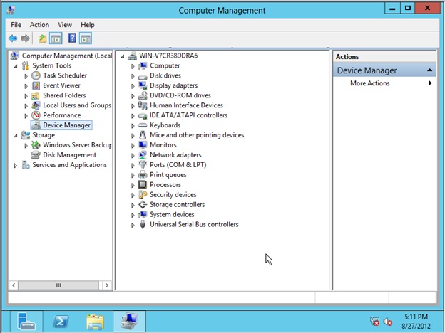445x333 pixels.
Task: Click the DVD/CD-ROM drives device icon
Action: [x=143, y=95]
